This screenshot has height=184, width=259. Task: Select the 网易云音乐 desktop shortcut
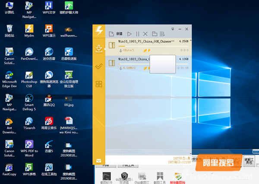(x=49, y=124)
